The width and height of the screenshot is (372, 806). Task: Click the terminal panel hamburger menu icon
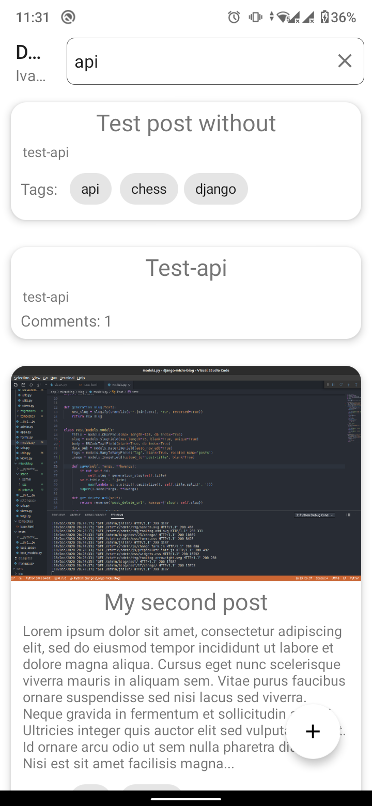tap(348, 515)
